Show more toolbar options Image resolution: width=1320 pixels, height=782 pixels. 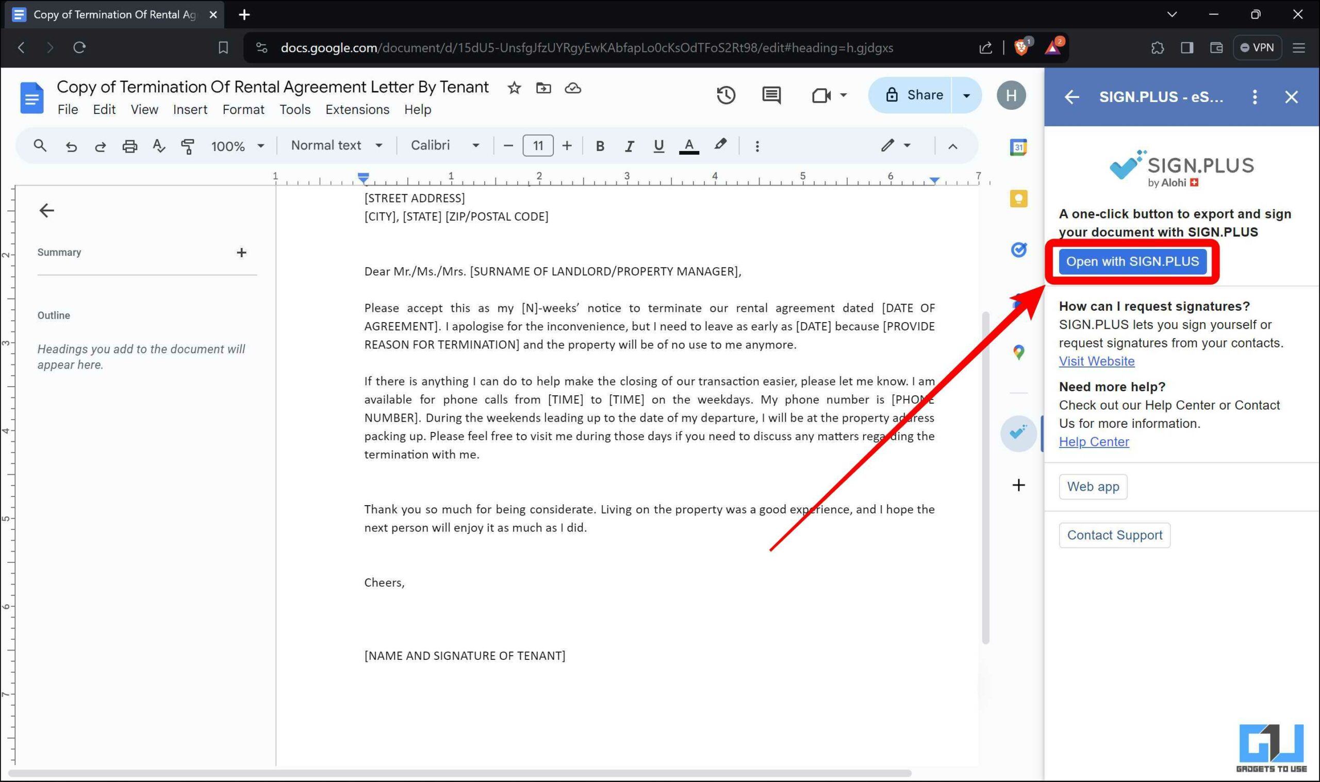757,146
